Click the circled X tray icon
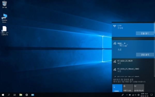155x97 pixels. coord(138,95)
